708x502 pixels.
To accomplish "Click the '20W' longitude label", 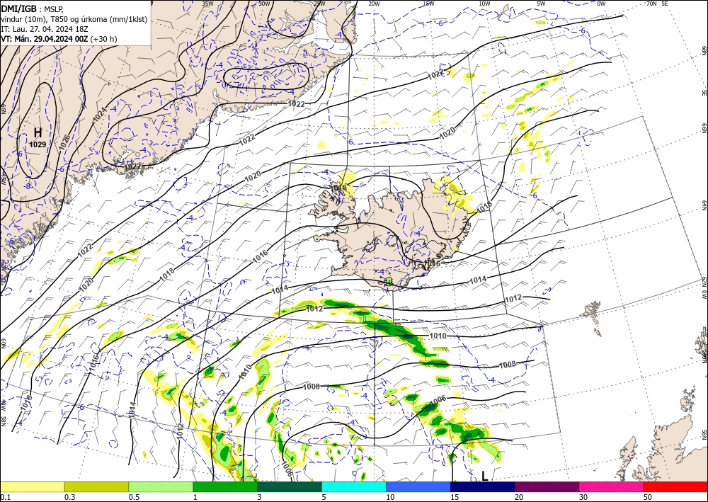I will click(373, 4).
